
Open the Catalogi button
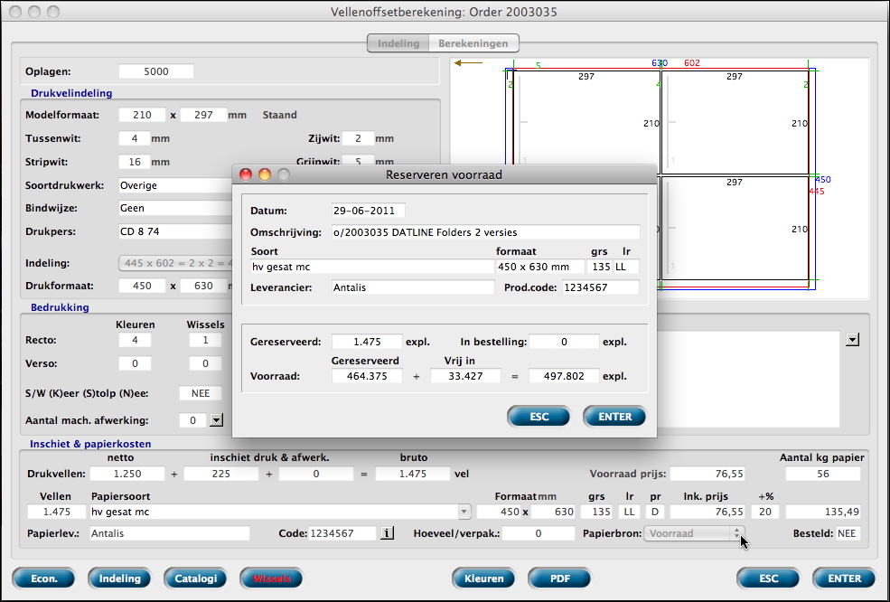point(195,578)
